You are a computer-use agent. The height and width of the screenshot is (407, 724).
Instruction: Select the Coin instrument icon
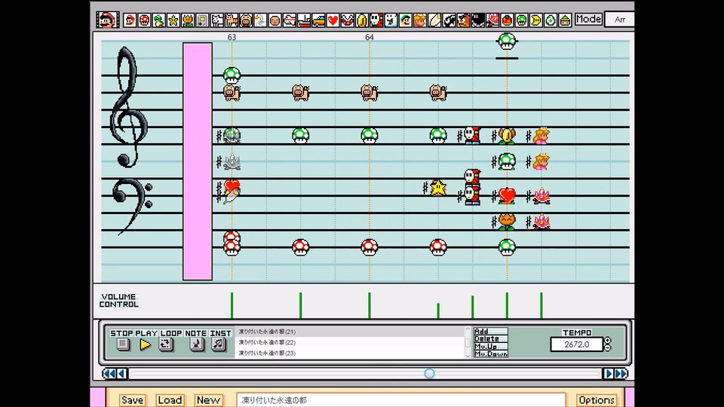pos(362,20)
